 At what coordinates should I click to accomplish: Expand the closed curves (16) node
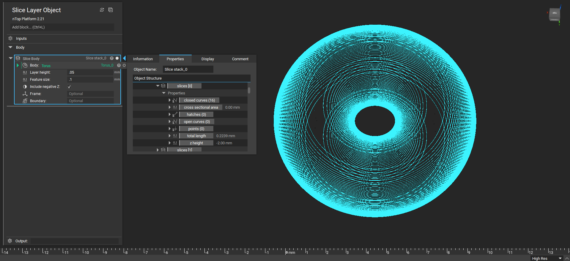coord(170,100)
